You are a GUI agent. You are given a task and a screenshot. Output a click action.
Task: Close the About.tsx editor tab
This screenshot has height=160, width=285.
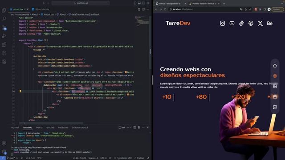[x=28, y=9]
